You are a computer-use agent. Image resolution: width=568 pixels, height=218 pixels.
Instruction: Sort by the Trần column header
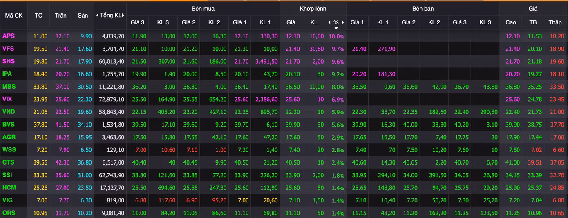61,16
